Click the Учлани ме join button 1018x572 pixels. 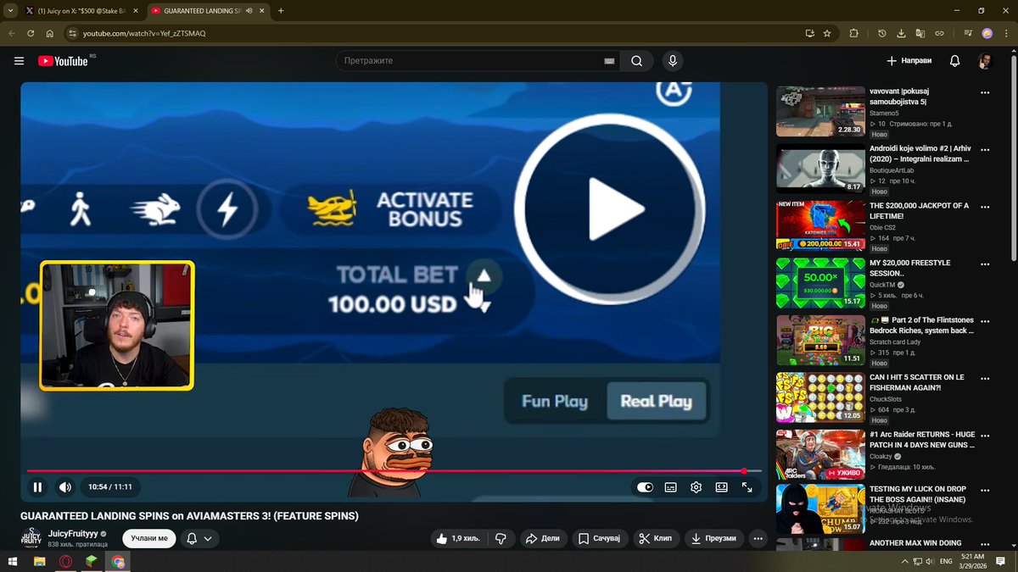point(149,538)
